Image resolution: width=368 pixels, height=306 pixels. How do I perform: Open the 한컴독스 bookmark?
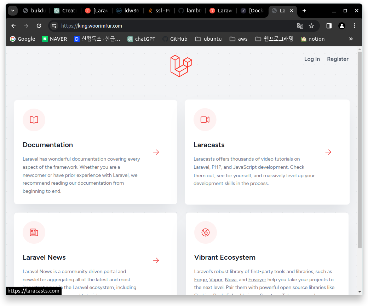pyautogui.click(x=97, y=39)
